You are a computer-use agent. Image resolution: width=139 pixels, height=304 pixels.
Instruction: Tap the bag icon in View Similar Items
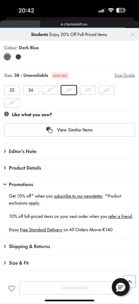(x=50, y=130)
